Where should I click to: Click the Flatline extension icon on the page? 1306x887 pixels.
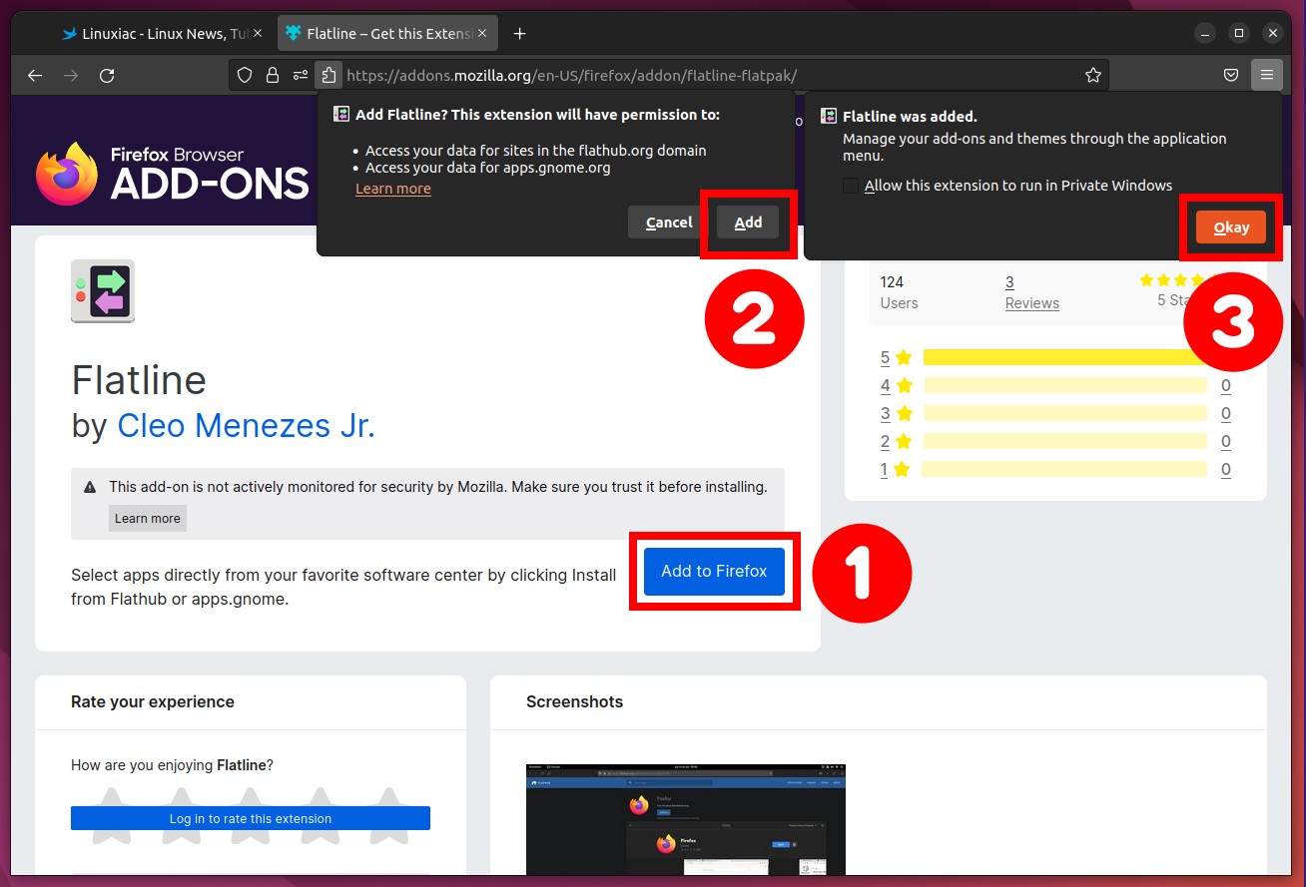pos(103,291)
